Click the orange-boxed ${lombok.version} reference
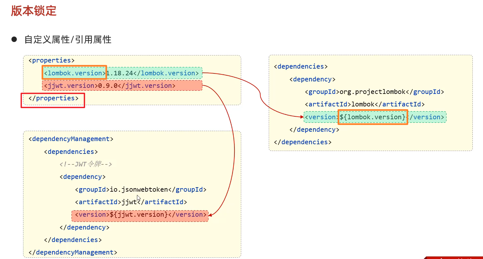This screenshot has height=259, width=483. (372, 117)
